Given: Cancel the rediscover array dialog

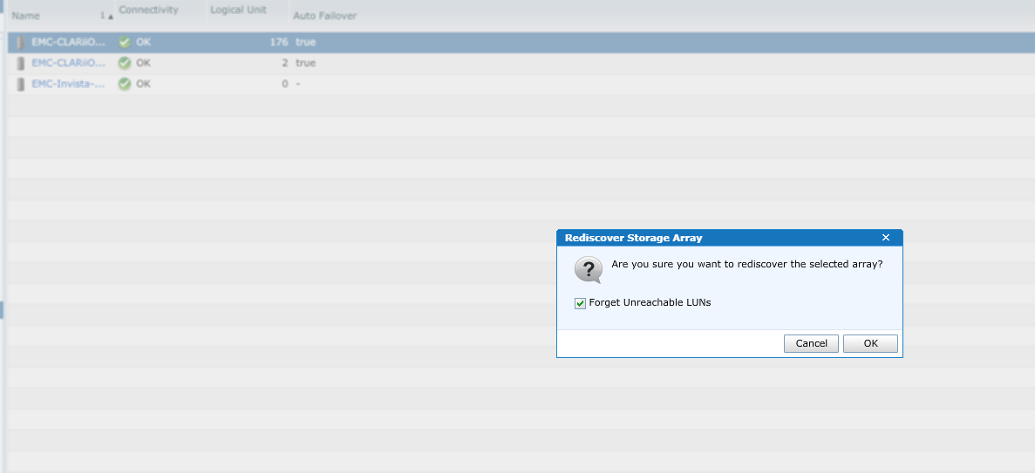Looking at the screenshot, I should [811, 343].
